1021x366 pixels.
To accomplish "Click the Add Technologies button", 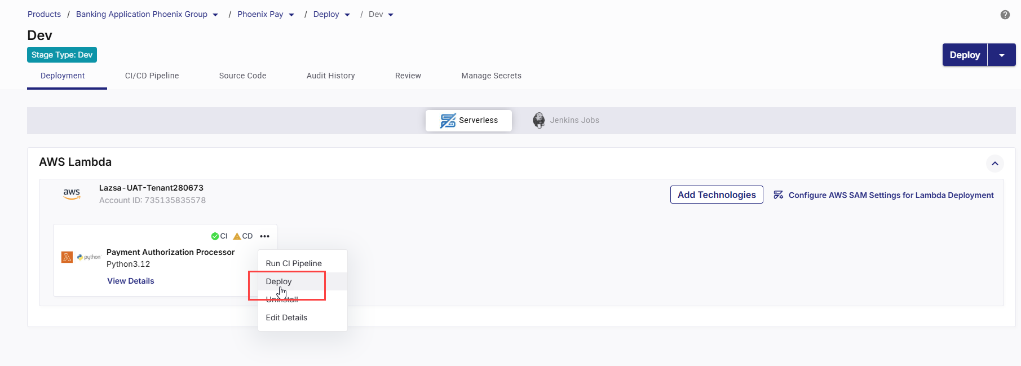I will 716,195.
